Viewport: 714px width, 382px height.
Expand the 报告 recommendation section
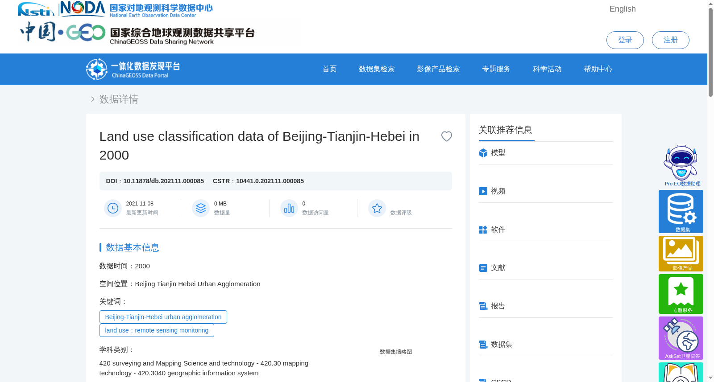coord(545,306)
